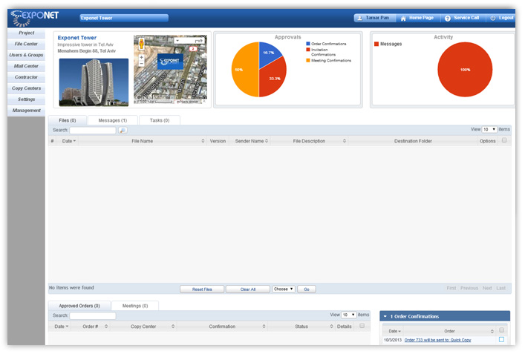Open Users & Groups in the sidebar
Screen dimensions: 525x354
pyautogui.click(x=26, y=55)
